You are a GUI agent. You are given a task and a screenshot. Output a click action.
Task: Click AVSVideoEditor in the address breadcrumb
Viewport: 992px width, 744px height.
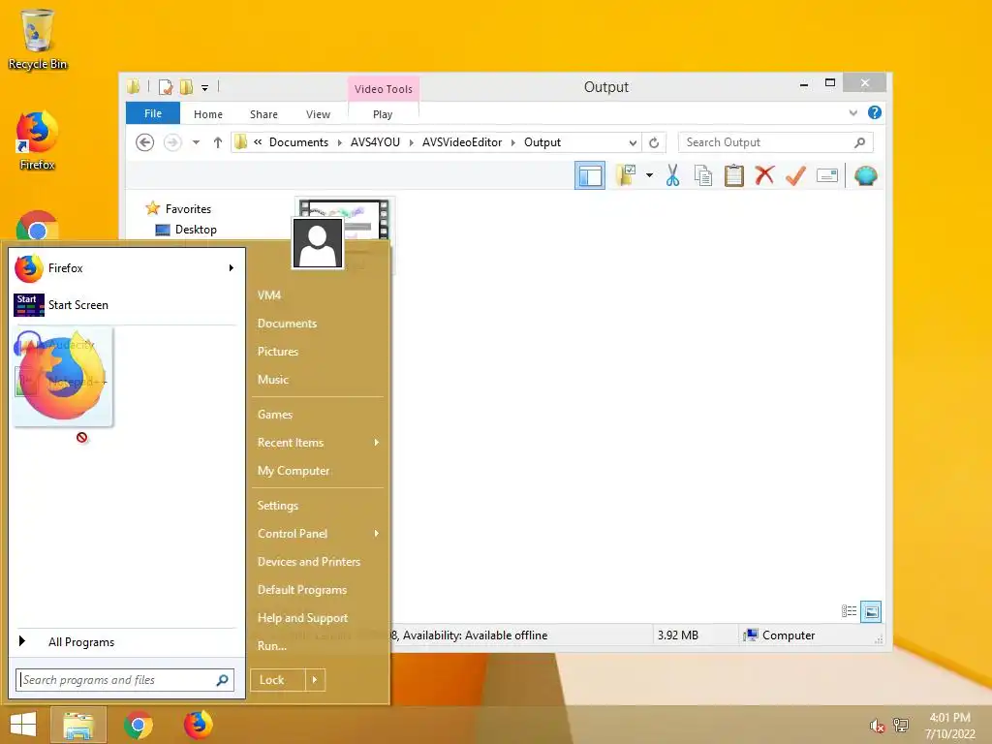coord(462,142)
